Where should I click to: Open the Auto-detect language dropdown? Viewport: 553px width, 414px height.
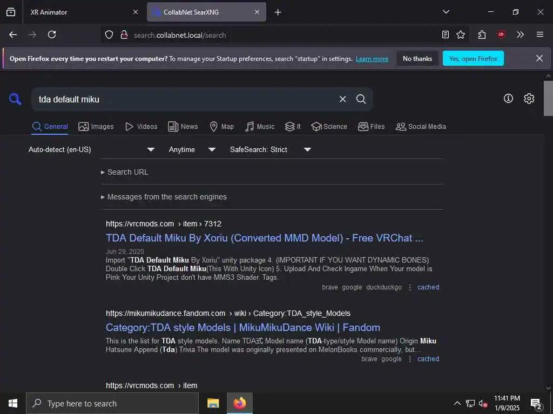click(x=92, y=150)
